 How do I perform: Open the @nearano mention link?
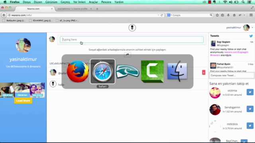pos(215,55)
